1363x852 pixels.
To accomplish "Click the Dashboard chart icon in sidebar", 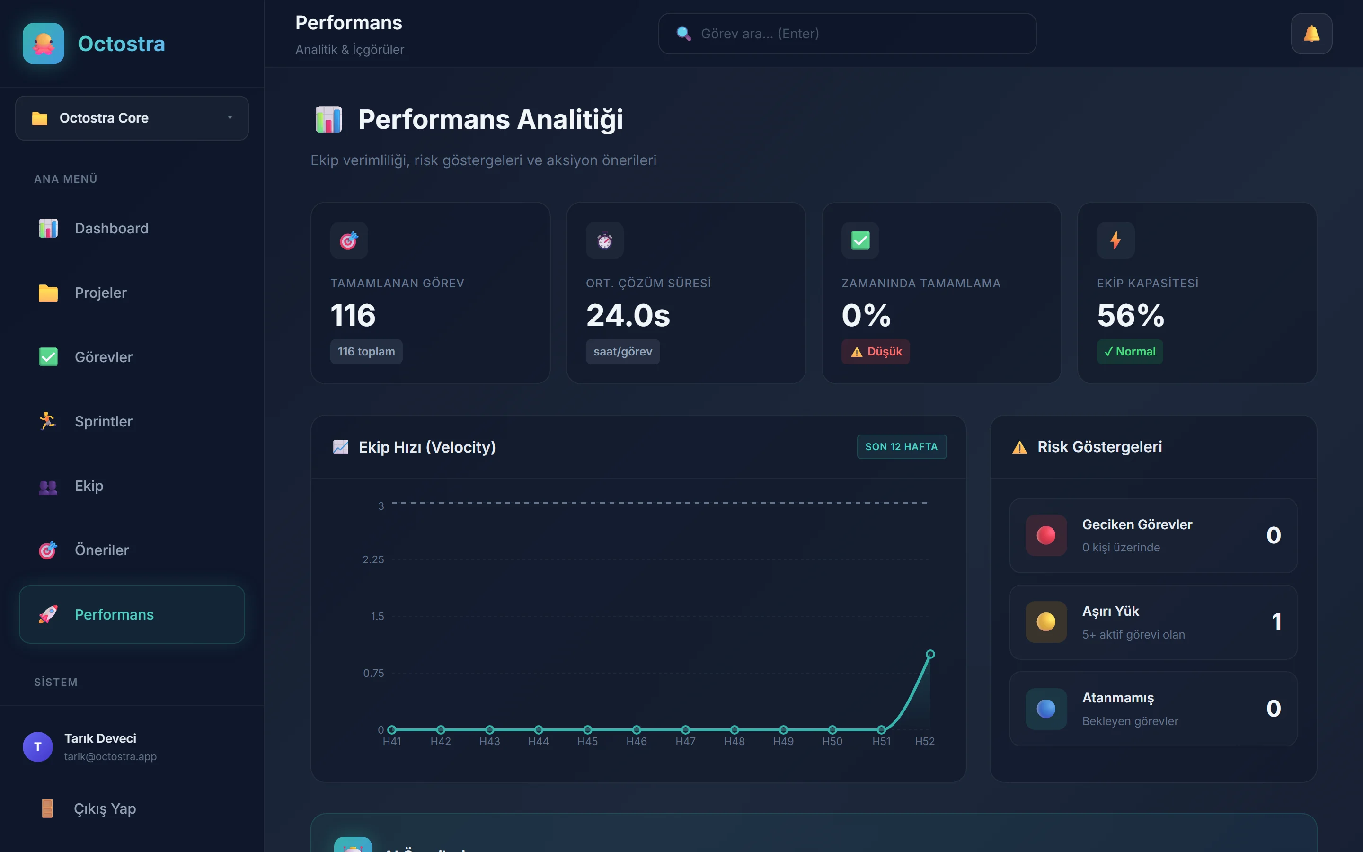I will [x=48, y=228].
